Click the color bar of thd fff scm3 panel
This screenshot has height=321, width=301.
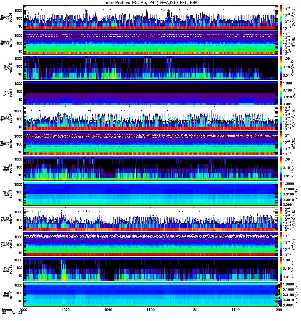[x=281, y=143]
